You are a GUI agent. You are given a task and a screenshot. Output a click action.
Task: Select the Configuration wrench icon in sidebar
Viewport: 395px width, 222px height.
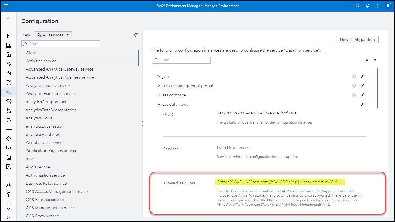tap(9, 92)
